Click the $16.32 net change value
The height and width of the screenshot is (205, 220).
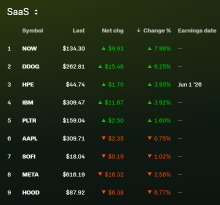pyautogui.click(x=114, y=174)
